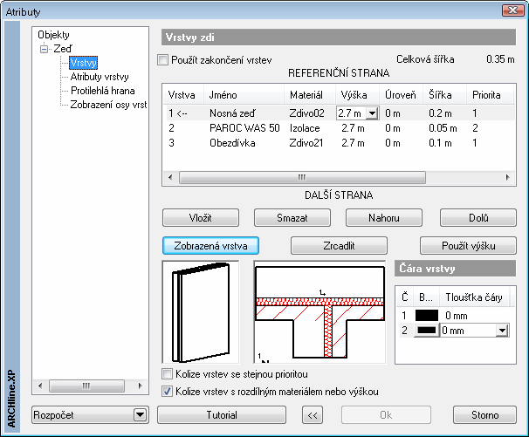Enable Použít zakončení vrstev checkbox
Screen dimensions: 529x437
pyautogui.click(x=163, y=60)
